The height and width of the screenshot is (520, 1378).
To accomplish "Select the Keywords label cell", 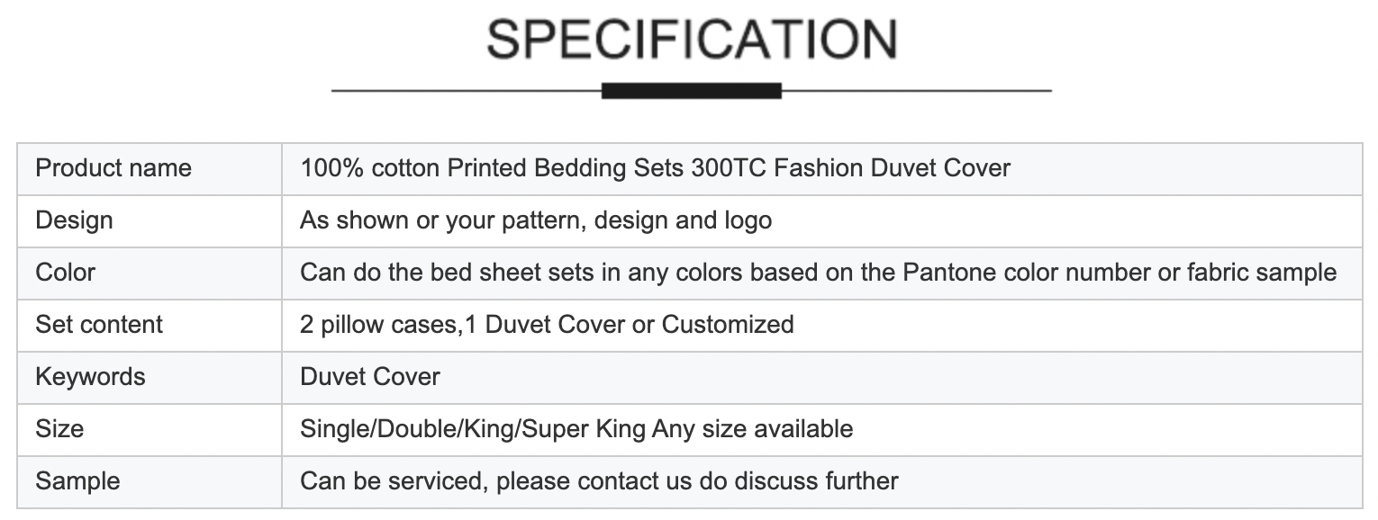I will click(150, 377).
